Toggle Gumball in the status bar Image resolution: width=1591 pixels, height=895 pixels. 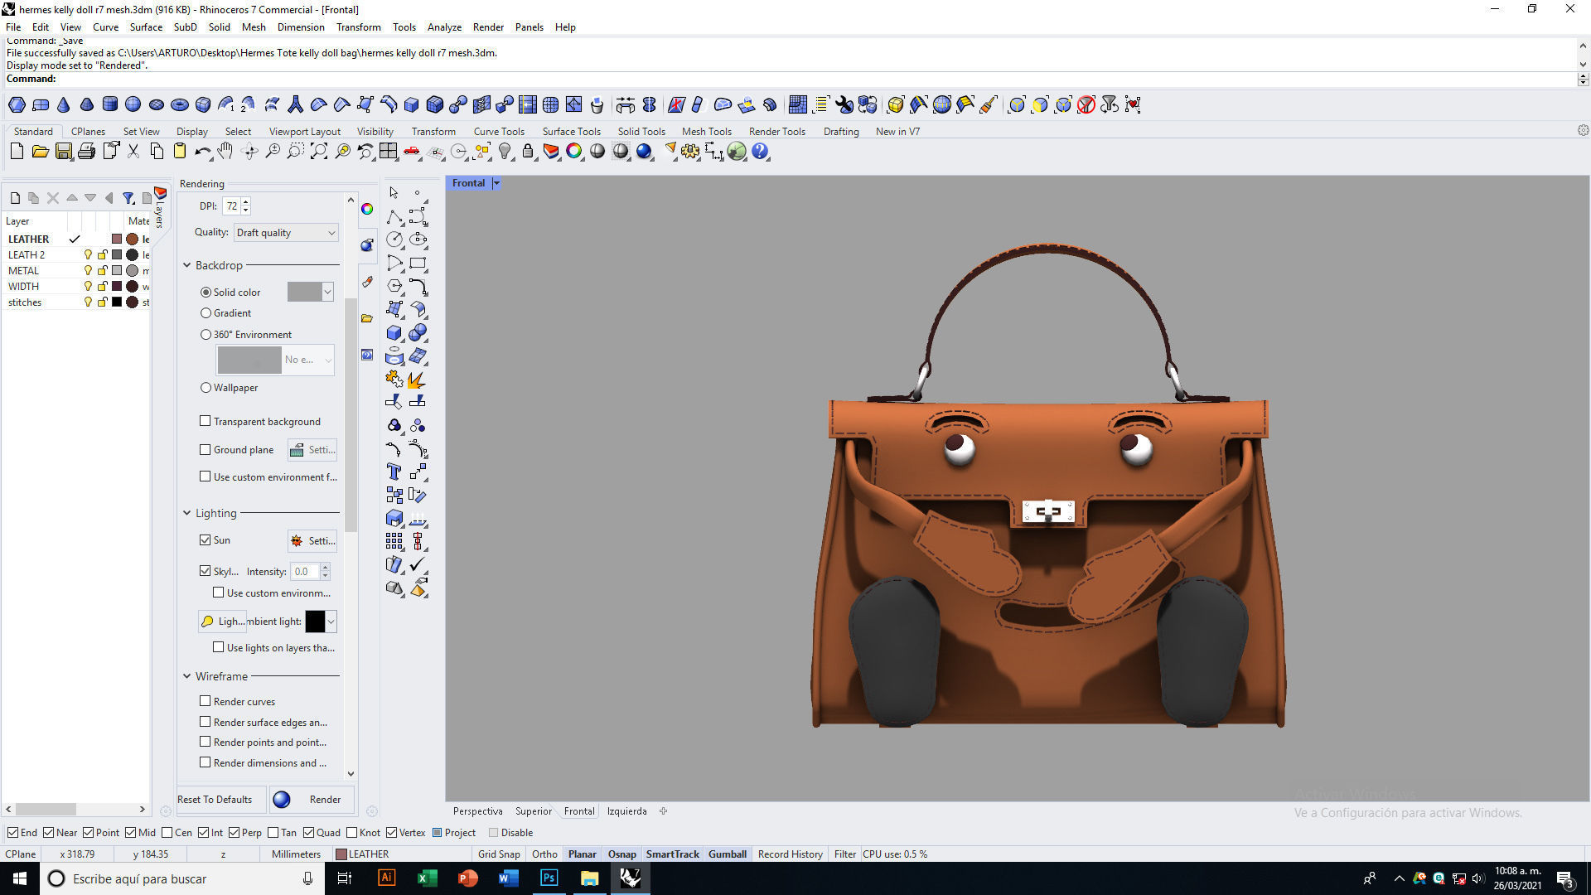(728, 854)
